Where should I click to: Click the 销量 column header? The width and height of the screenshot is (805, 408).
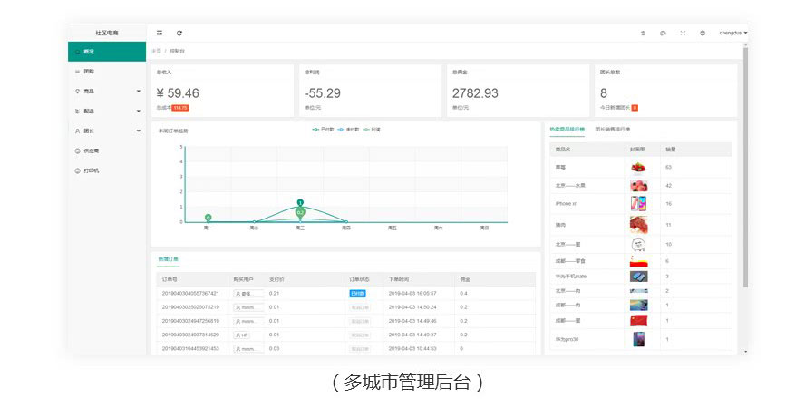pos(671,150)
